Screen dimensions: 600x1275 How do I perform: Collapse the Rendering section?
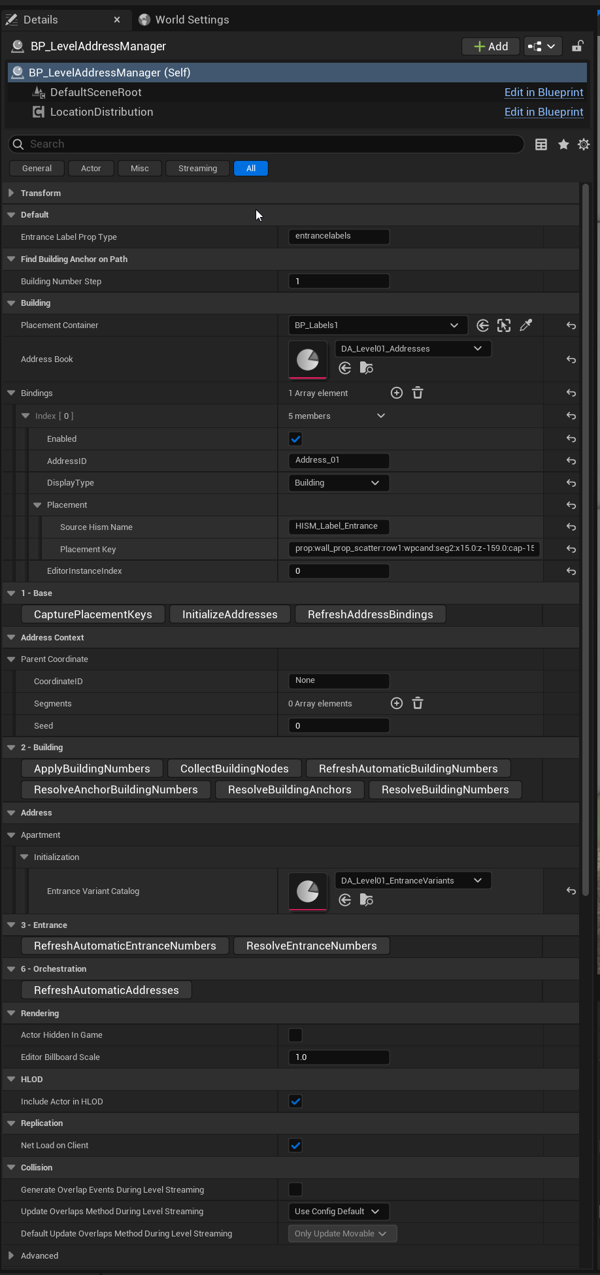point(11,1013)
